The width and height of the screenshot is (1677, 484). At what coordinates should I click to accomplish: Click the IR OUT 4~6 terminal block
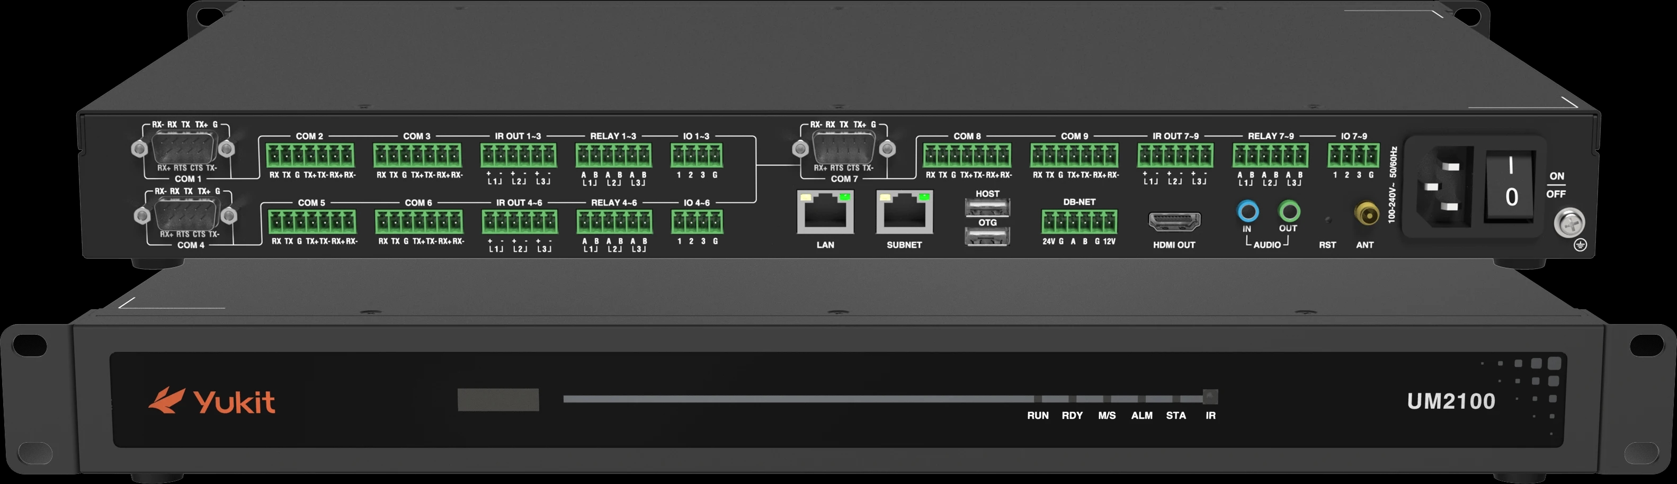520,222
